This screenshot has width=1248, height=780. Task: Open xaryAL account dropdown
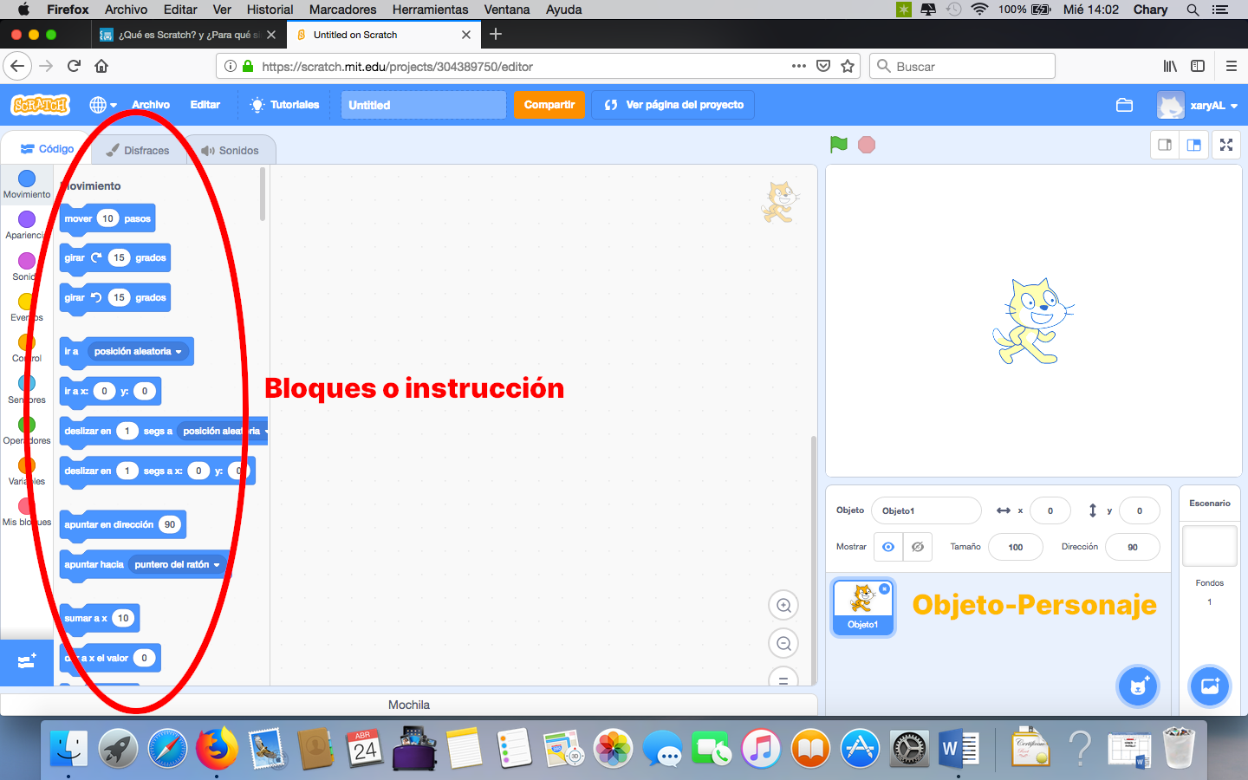click(1198, 105)
